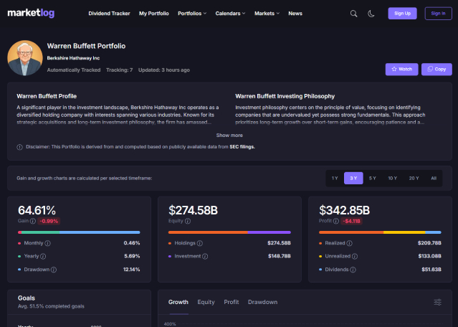
Task: Toggle dark mode moon icon
Action: click(x=371, y=14)
